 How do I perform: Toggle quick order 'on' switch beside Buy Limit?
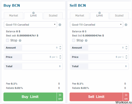click(x=60, y=97)
